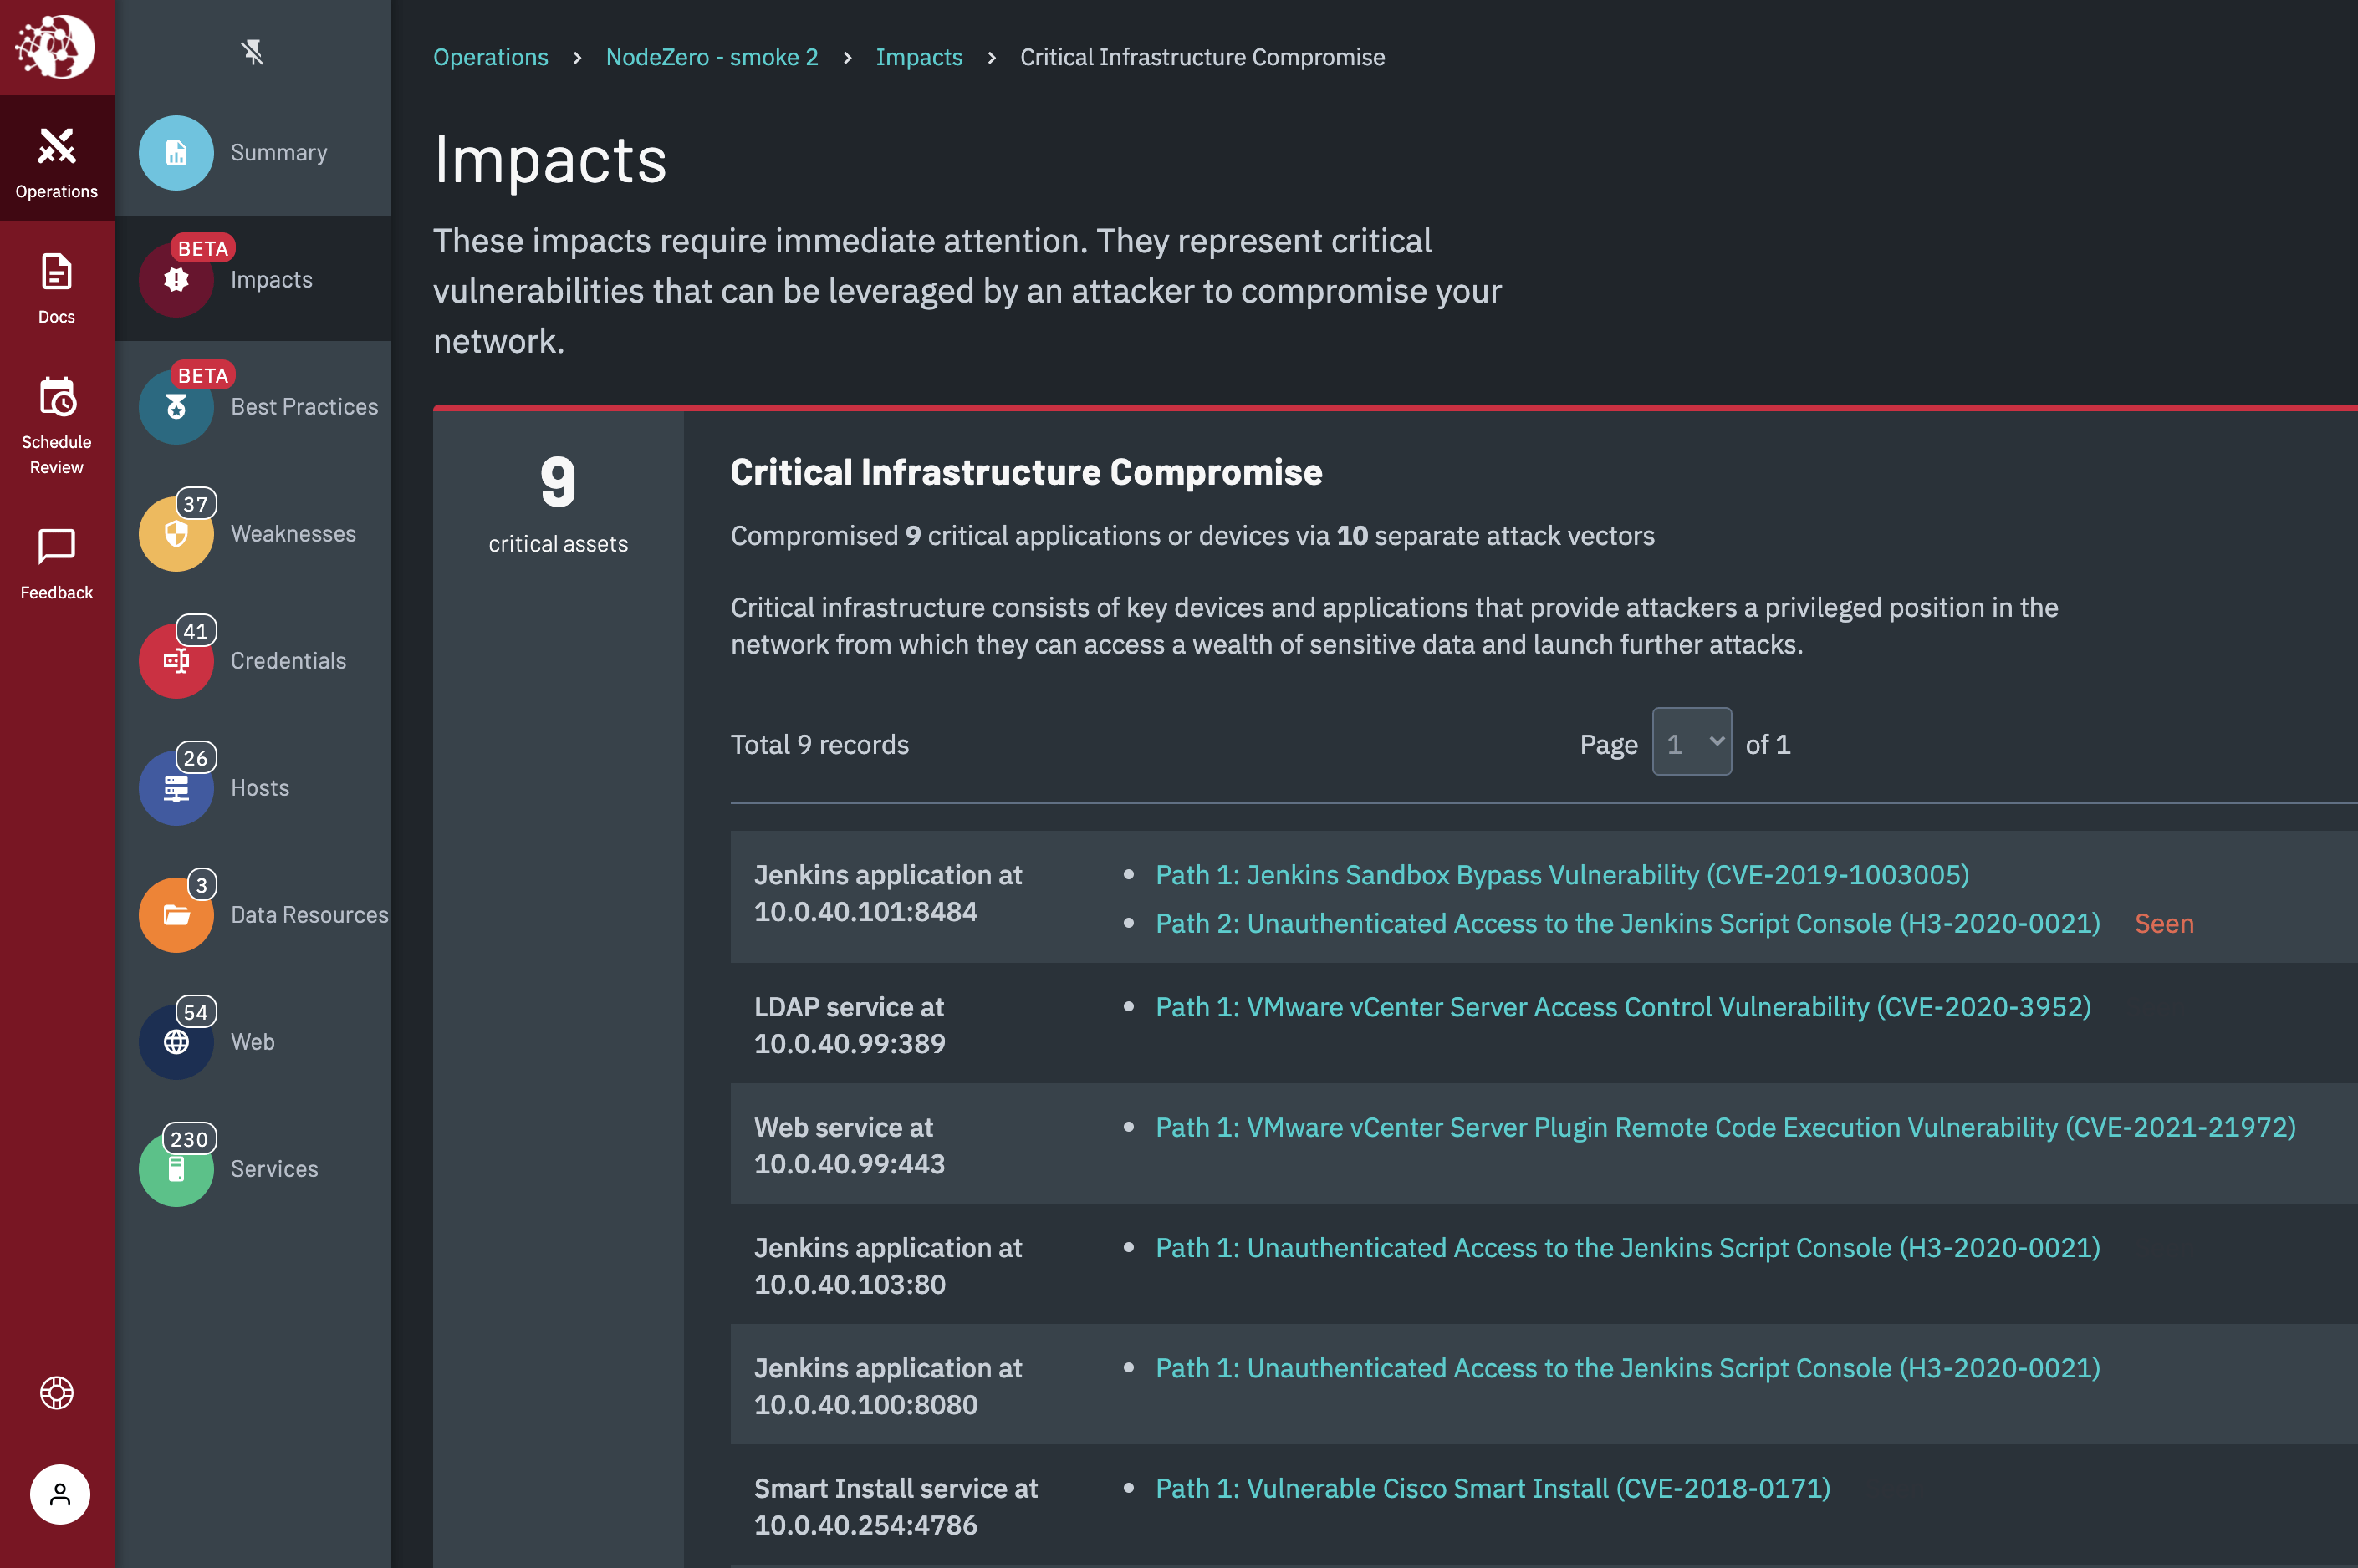Open the Page number dropdown

coord(1691,742)
